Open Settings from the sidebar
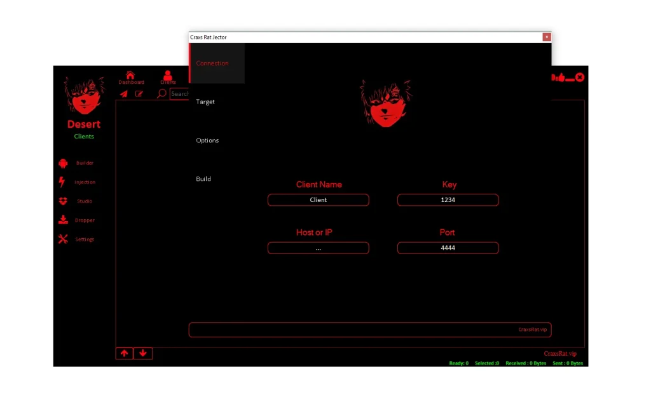 [83, 239]
